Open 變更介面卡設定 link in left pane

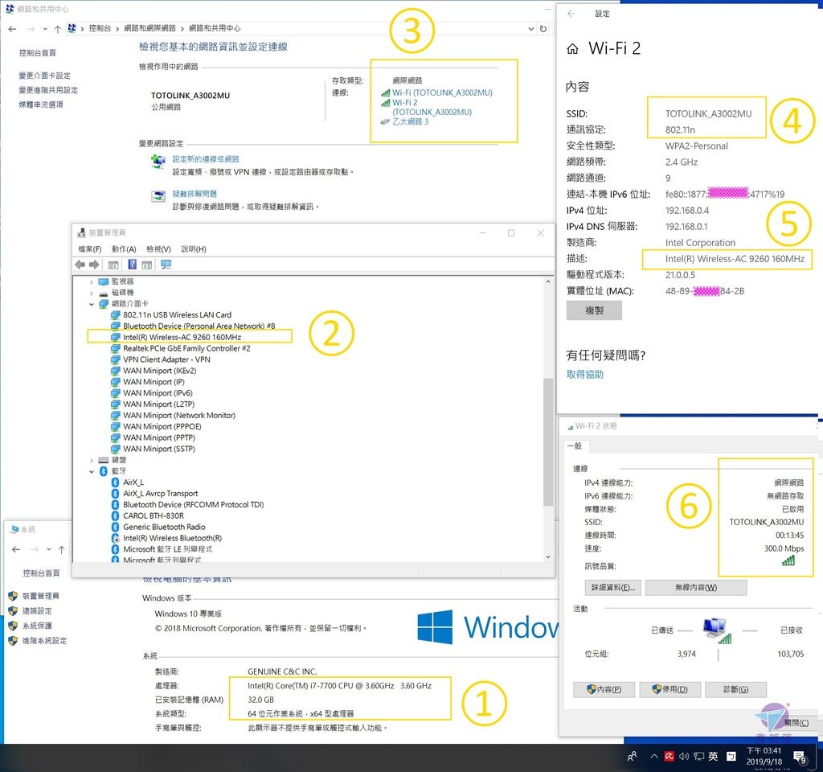[45, 76]
